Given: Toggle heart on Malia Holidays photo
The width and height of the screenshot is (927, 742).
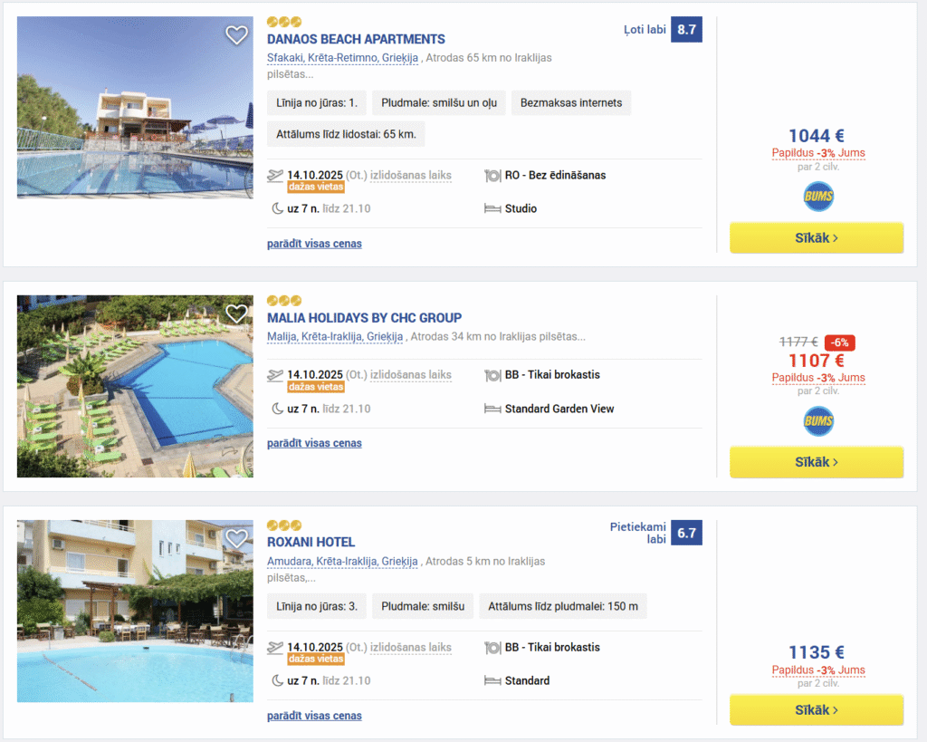Looking at the screenshot, I should (236, 313).
